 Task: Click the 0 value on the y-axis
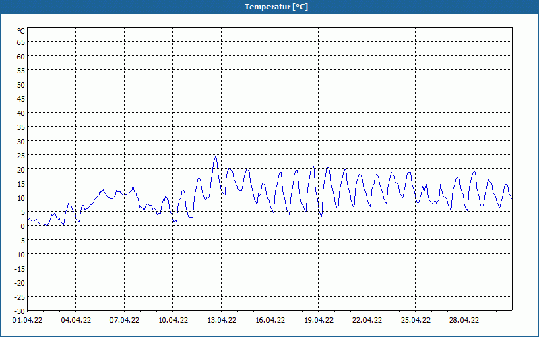pos(22,226)
